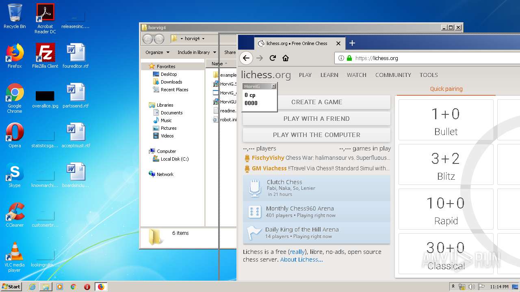
Task: Open foureditor.rtf document icon
Action: [76, 56]
